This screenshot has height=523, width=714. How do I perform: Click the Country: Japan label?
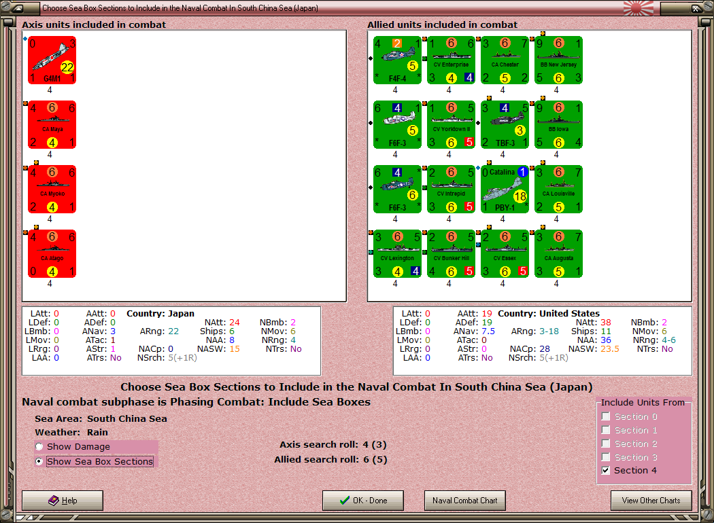coord(160,313)
